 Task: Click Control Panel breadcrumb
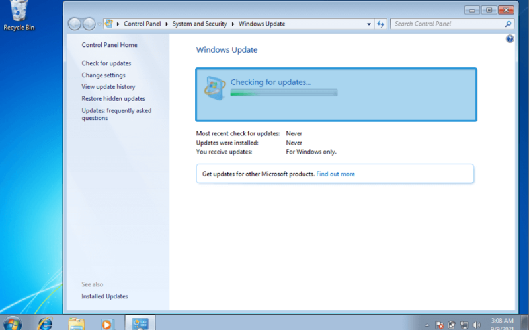tap(142, 24)
